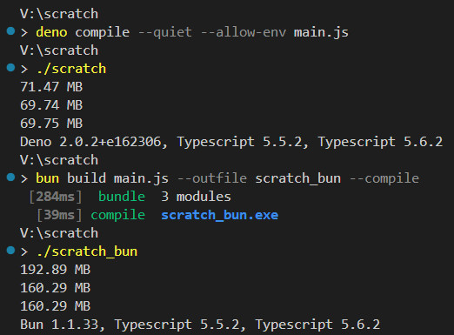Click the green 'bundle' label

(122, 197)
